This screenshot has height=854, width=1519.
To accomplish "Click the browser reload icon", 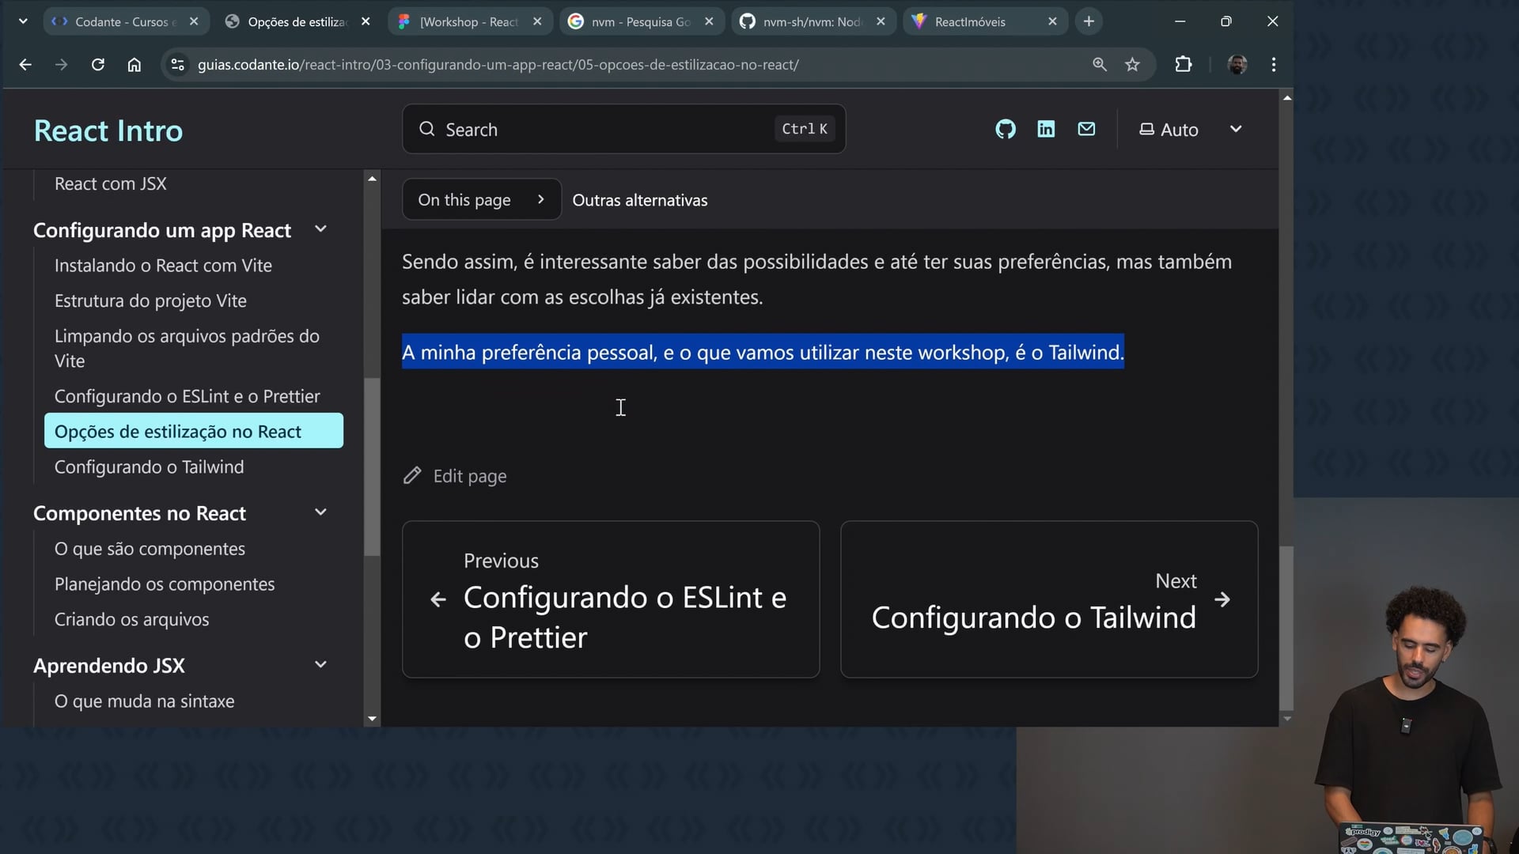I will [98, 65].
